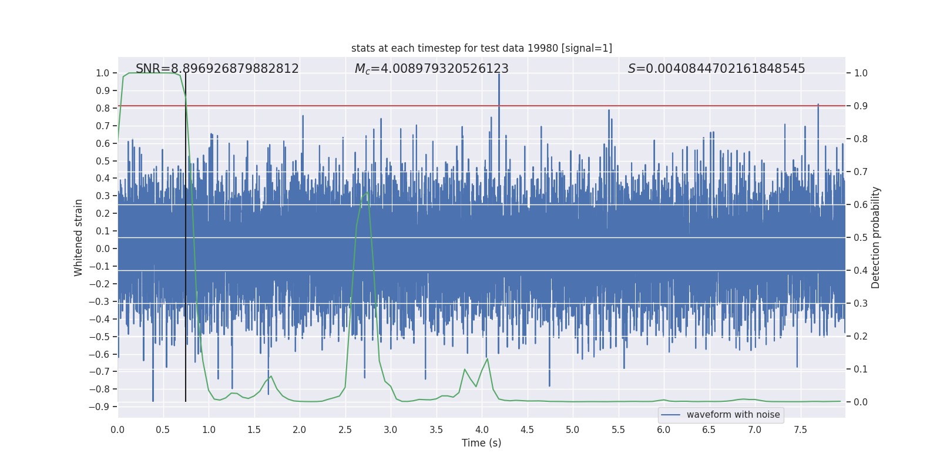
Task: Click the S value annotation at top right
Action: pos(716,69)
